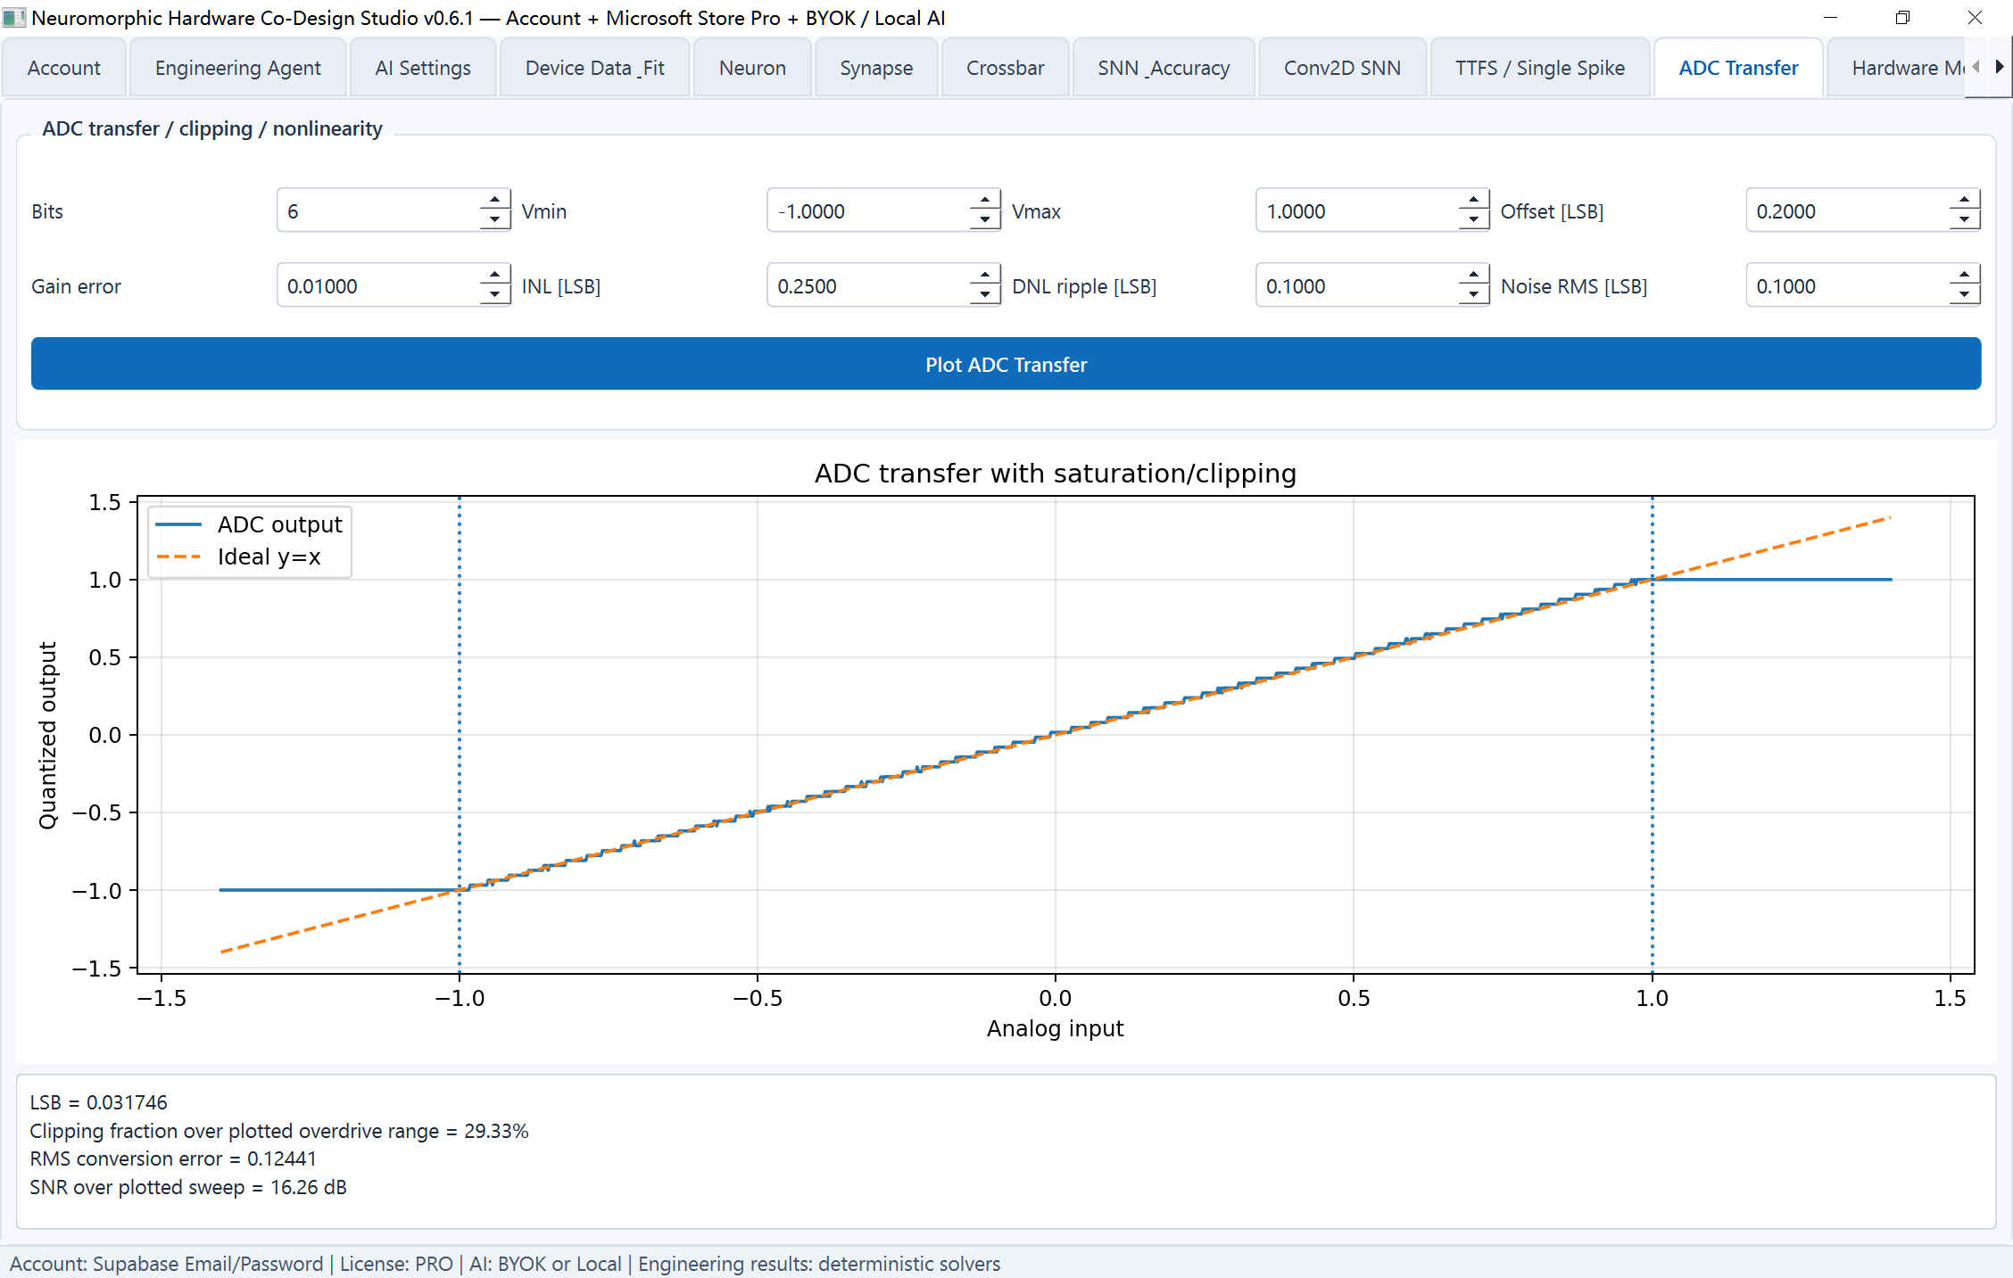Step up the INL [LSB] spinner
Image resolution: width=2013 pixels, height=1278 pixels.
[984, 275]
